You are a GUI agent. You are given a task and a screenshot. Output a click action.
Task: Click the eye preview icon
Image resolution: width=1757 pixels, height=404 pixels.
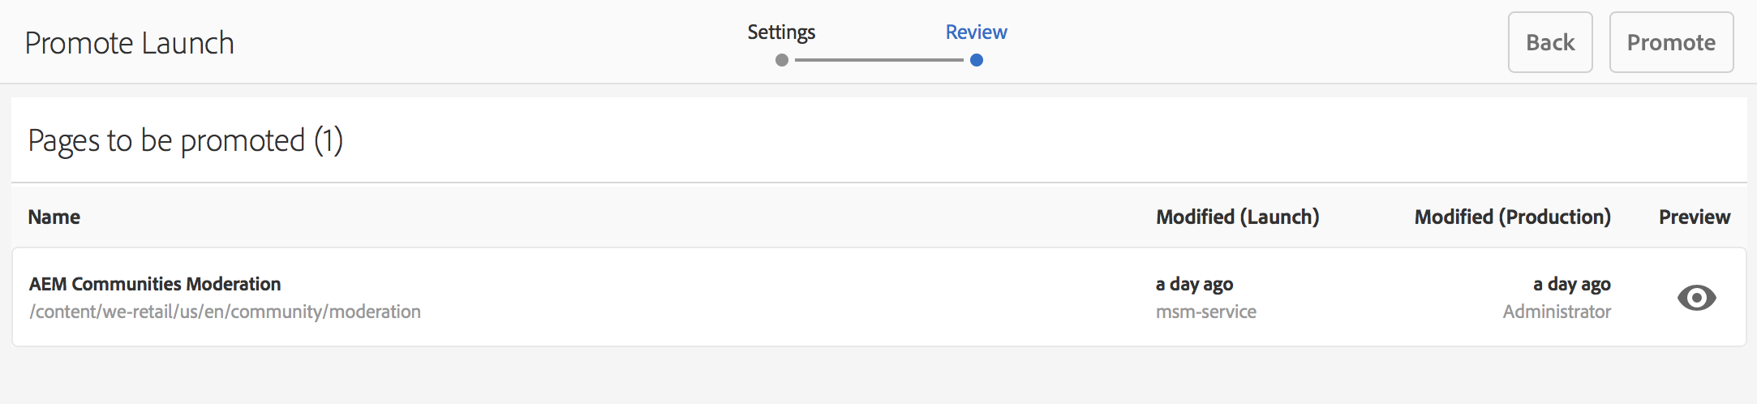coord(1696,298)
